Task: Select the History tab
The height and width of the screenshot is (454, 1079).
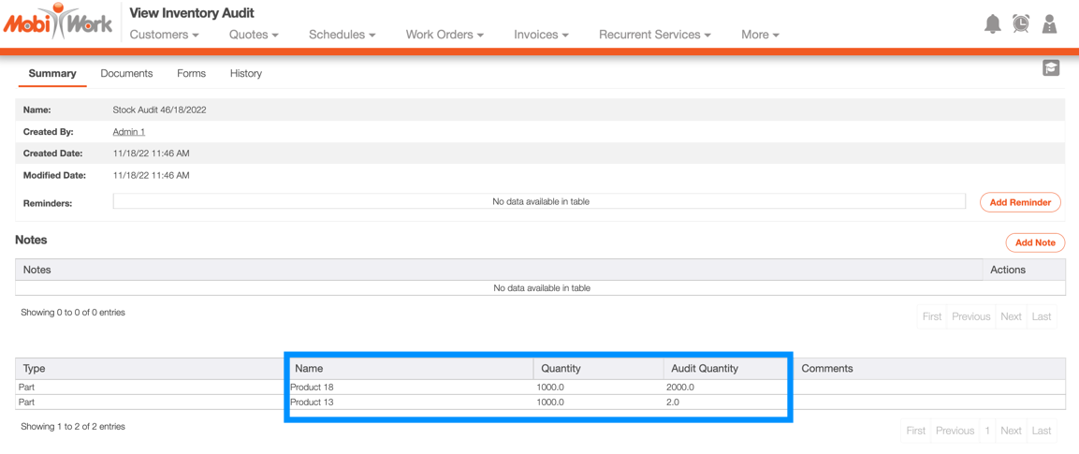Action: pos(246,73)
